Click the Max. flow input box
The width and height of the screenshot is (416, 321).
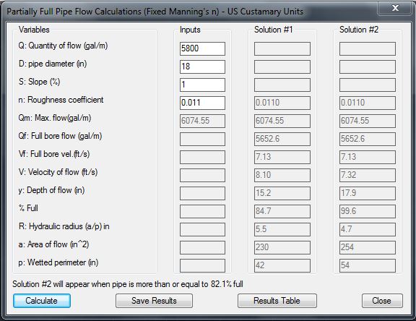point(202,121)
